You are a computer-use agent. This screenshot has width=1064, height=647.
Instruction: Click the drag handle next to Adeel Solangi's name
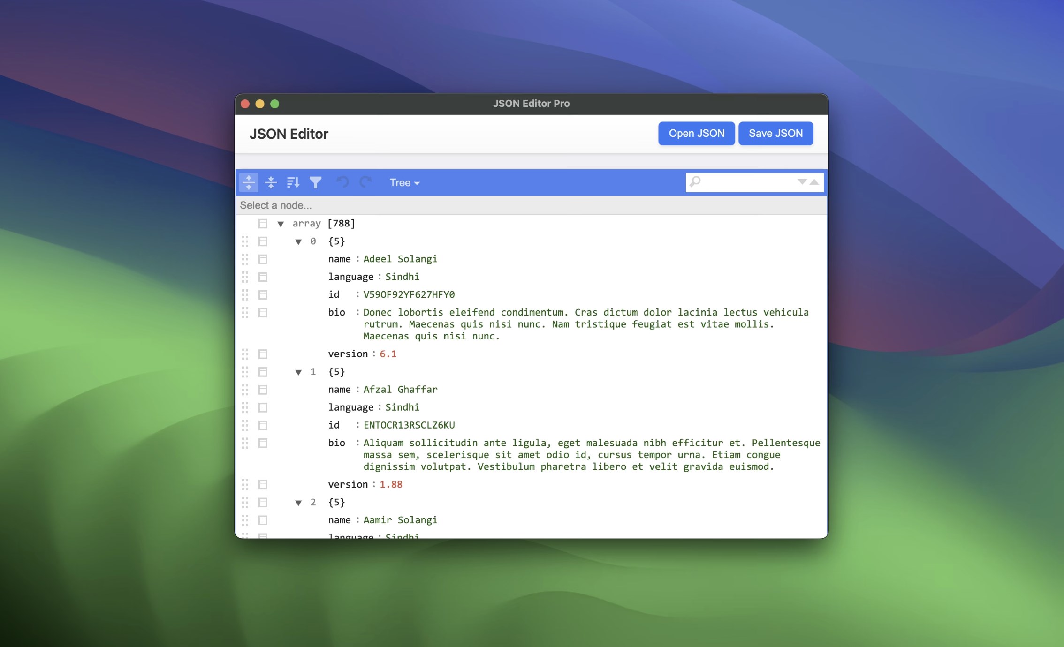[x=245, y=258]
